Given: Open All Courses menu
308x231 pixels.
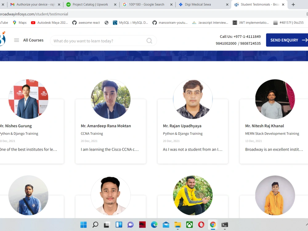Looking at the screenshot, I should (33, 40).
